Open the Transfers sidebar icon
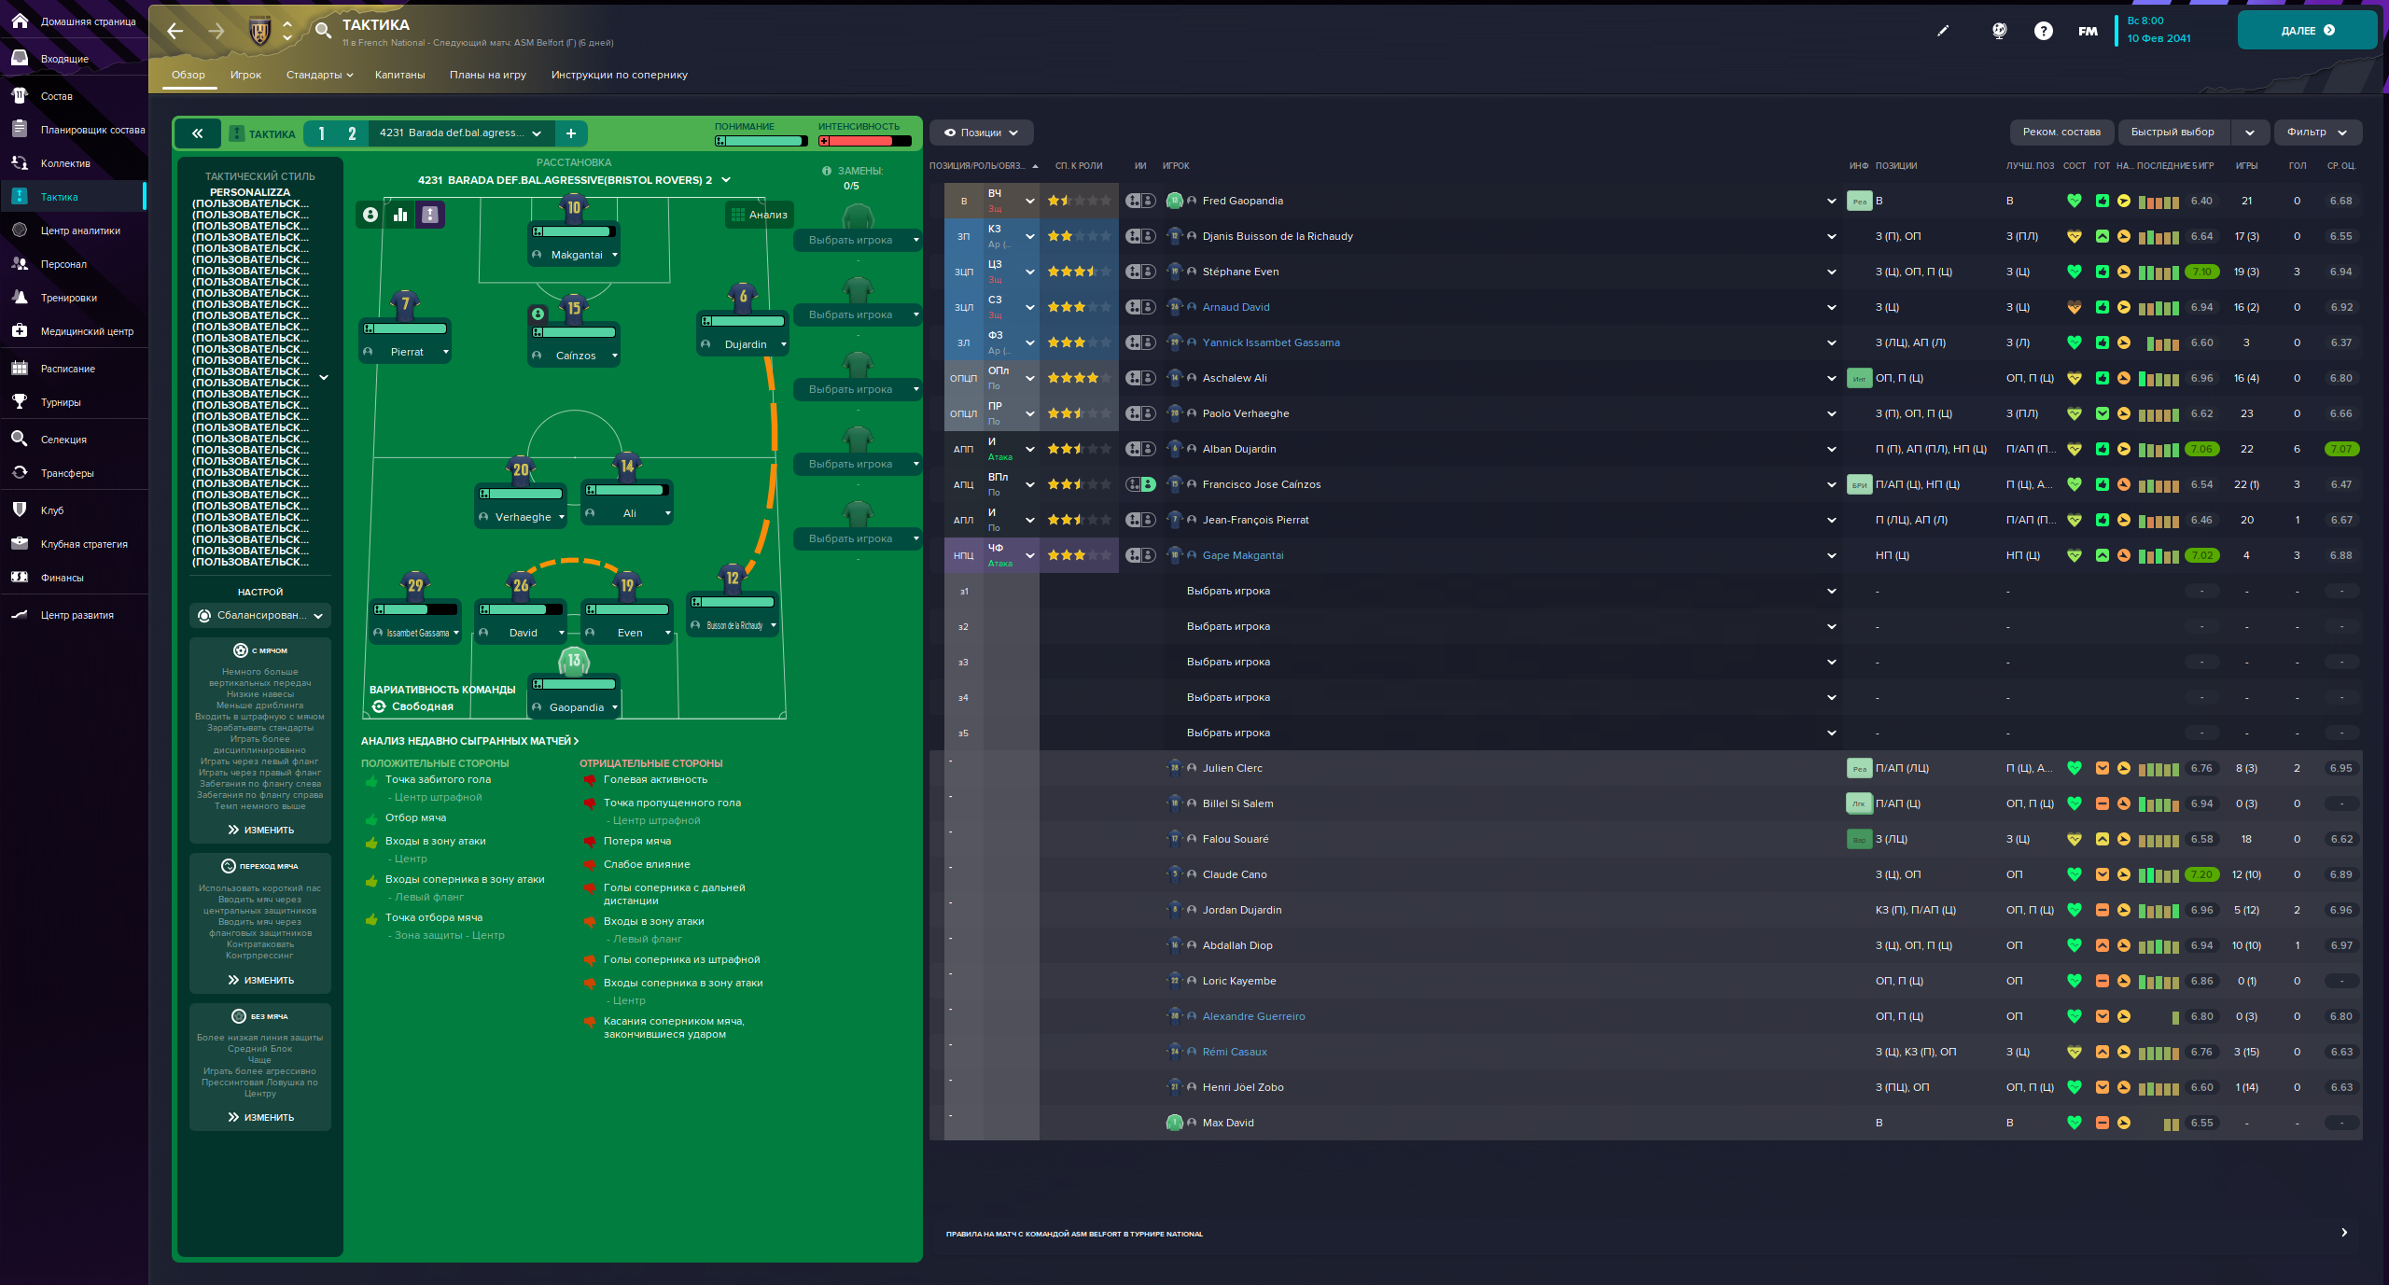The height and width of the screenshot is (1285, 2389). [20, 472]
